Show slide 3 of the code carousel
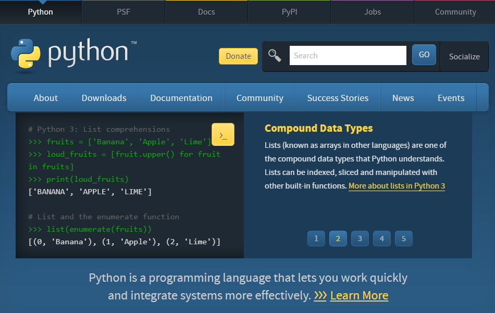The width and height of the screenshot is (495, 313). point(360,239)
